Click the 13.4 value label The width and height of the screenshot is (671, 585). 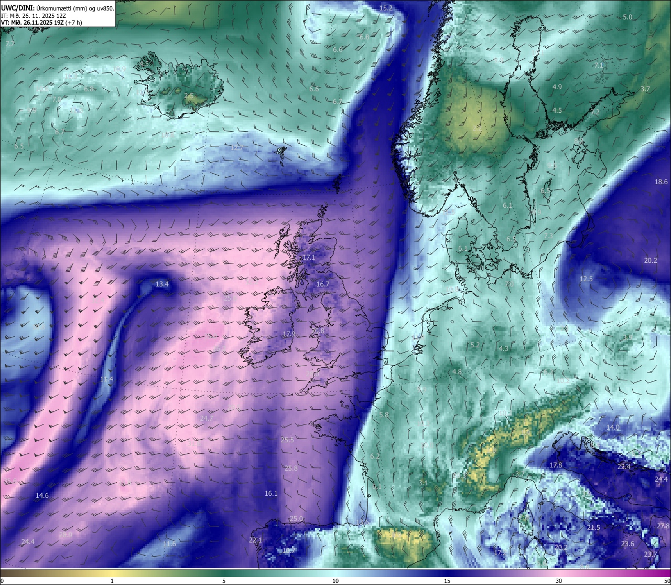(162, 284)
